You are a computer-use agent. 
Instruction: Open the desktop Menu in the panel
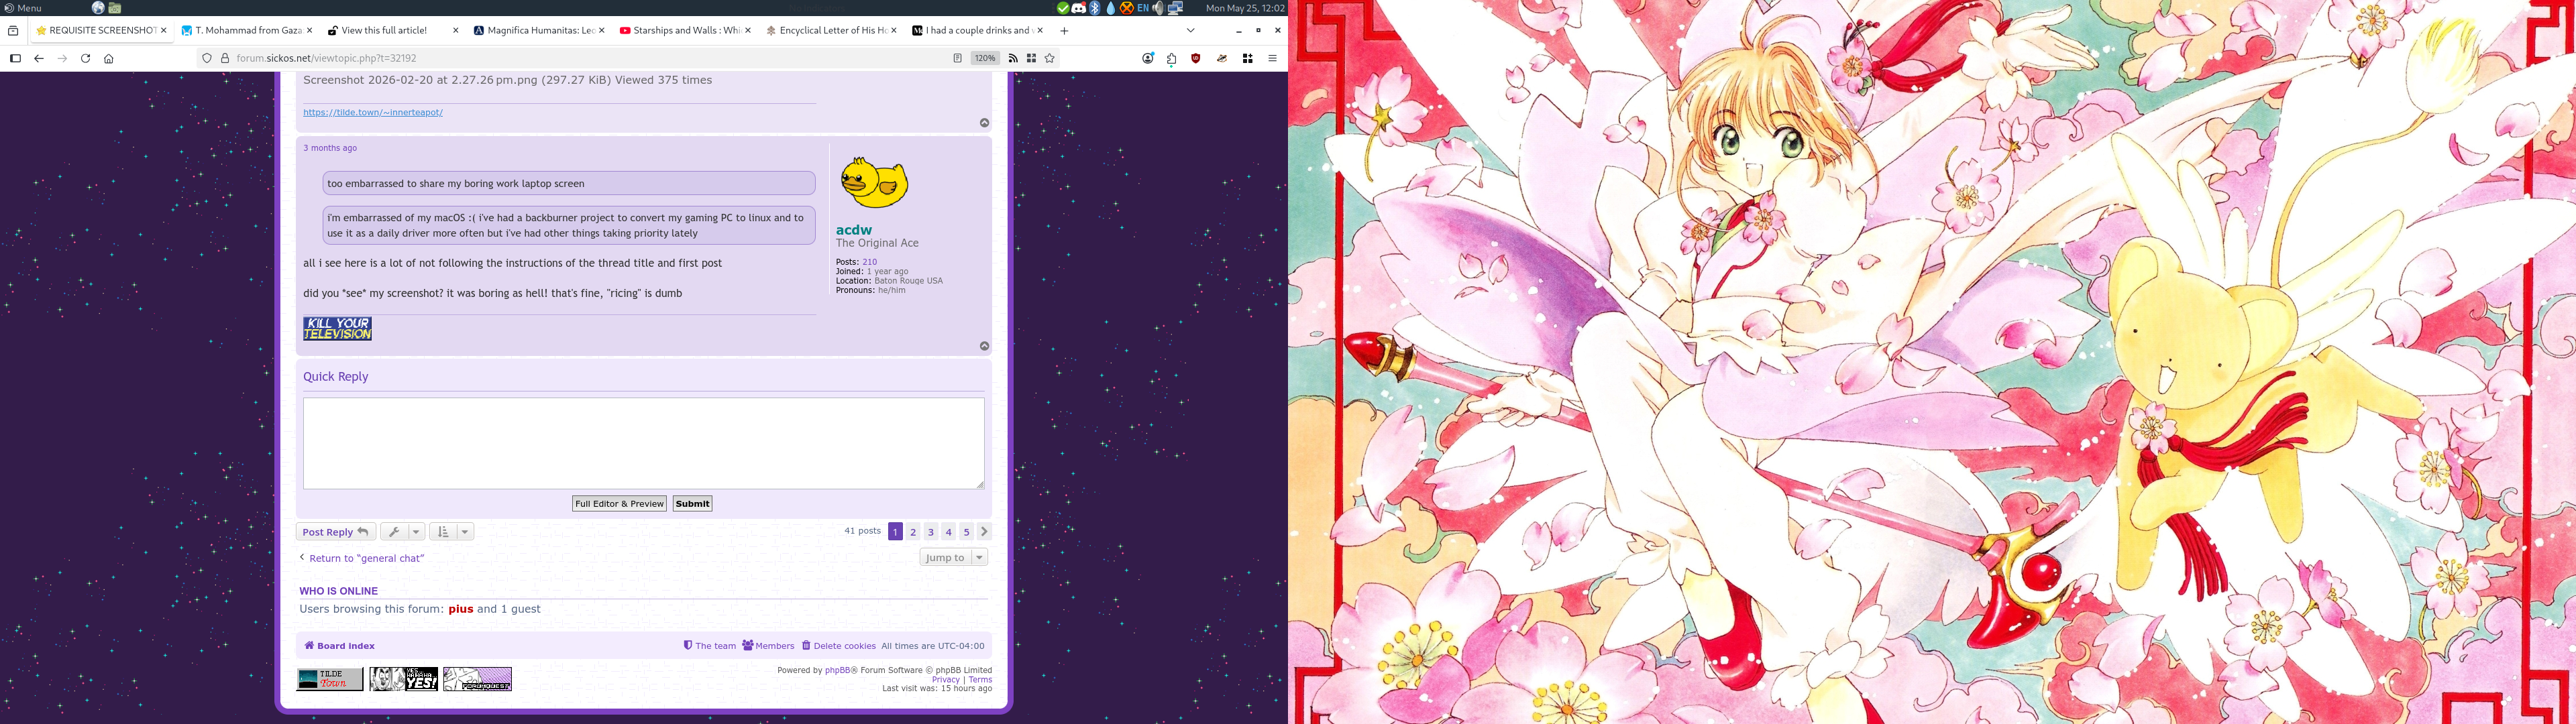[x=23, y=8]
